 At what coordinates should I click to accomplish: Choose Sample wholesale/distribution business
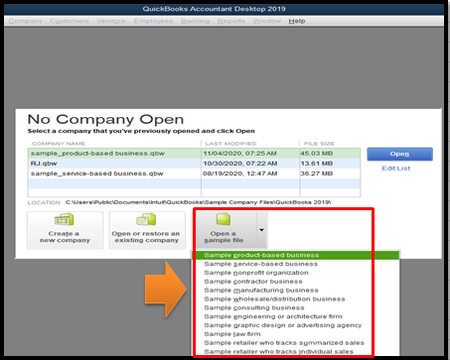(296, 300)
